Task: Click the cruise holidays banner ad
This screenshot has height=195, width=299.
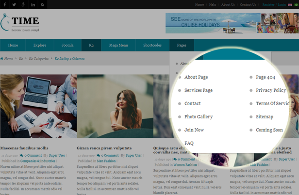Action: coord(232,23)
